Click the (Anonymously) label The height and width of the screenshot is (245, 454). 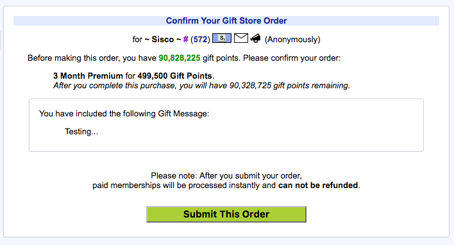(x=292, y=39)
